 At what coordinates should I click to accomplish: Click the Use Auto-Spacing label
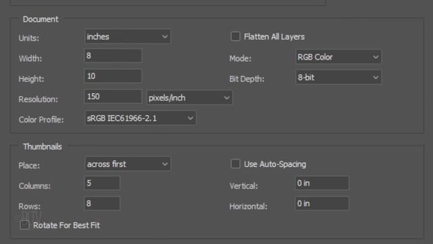[275, 164]
